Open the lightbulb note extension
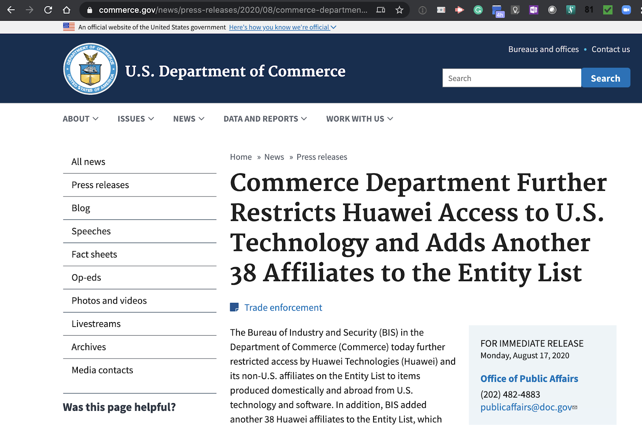Image resolution: width=642 pixels, height=426 pixels. (515, 10)
